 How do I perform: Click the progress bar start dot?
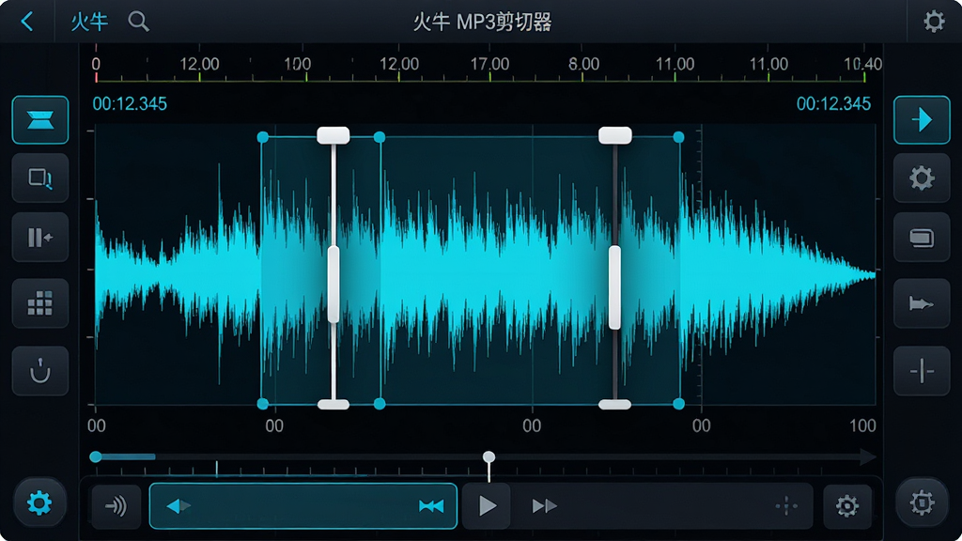[96, 457]
